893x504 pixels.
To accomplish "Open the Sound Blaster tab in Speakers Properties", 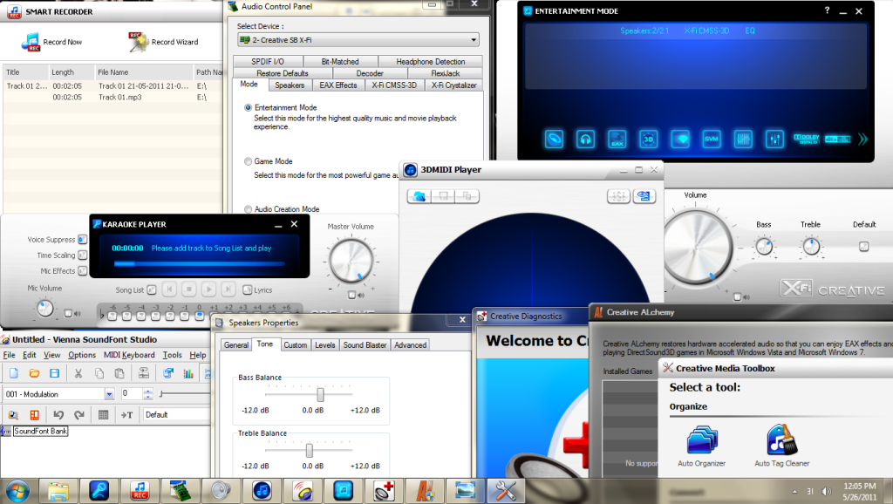I will click(365, 345).
